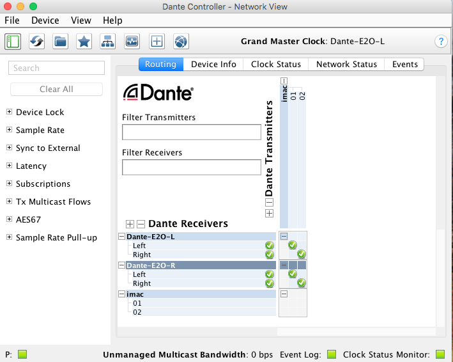Expand all Dante Receivers with plus
The height and width of the screenshot is (362, 453).
(130, 224)
